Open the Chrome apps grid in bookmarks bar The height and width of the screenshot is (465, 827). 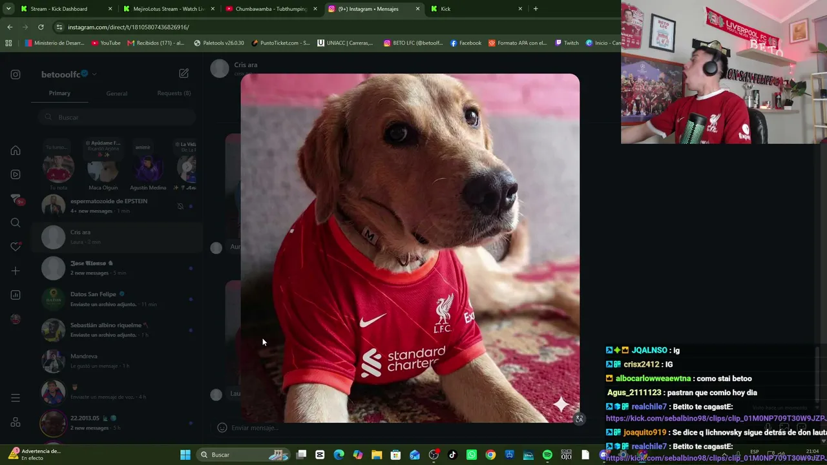pyautogui.click(x=8, y=43)
